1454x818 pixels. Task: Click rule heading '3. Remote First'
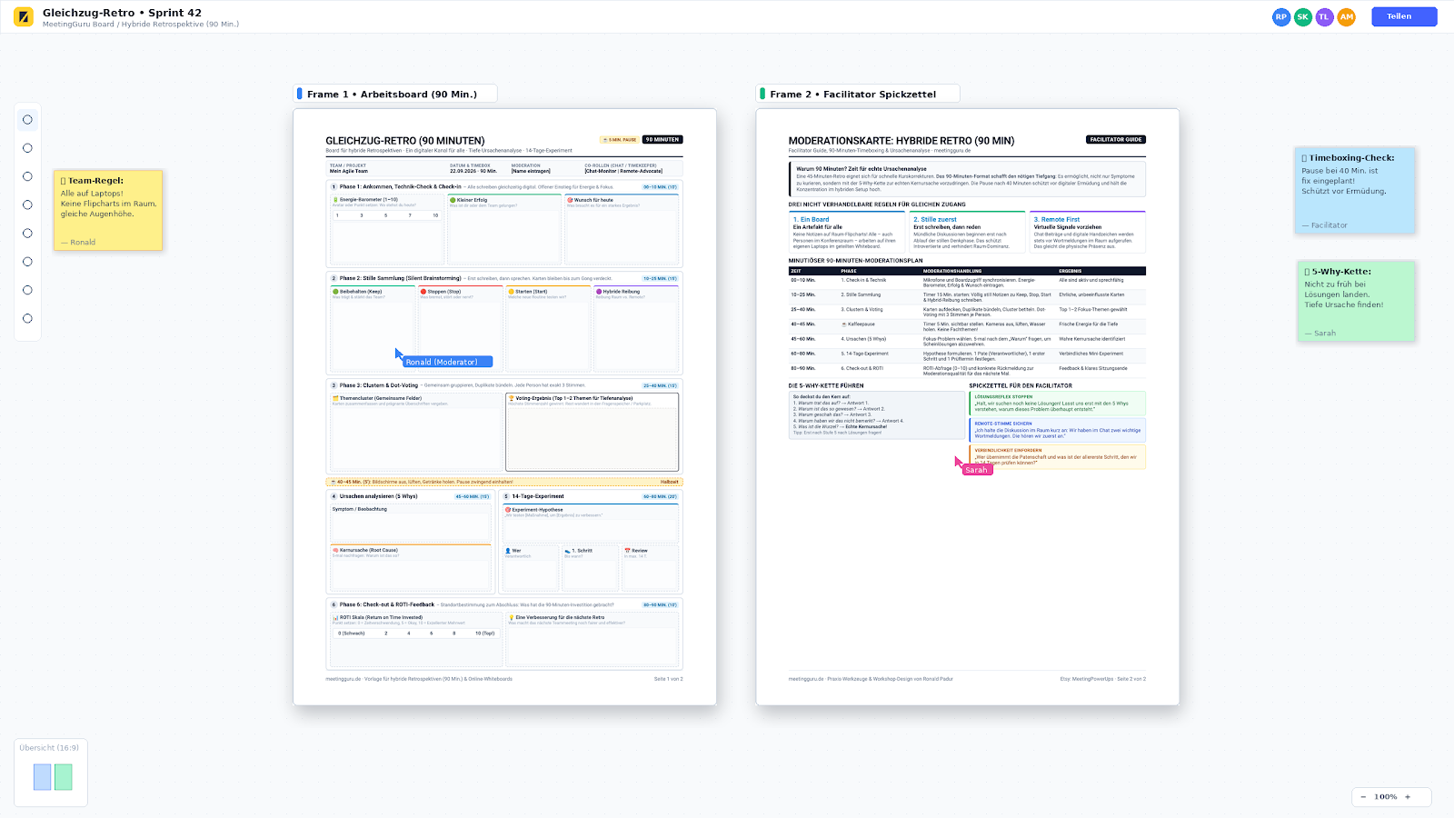1057,219
